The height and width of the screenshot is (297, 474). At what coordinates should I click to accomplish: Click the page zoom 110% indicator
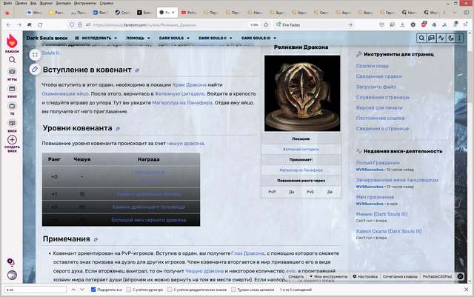[254, 24]
